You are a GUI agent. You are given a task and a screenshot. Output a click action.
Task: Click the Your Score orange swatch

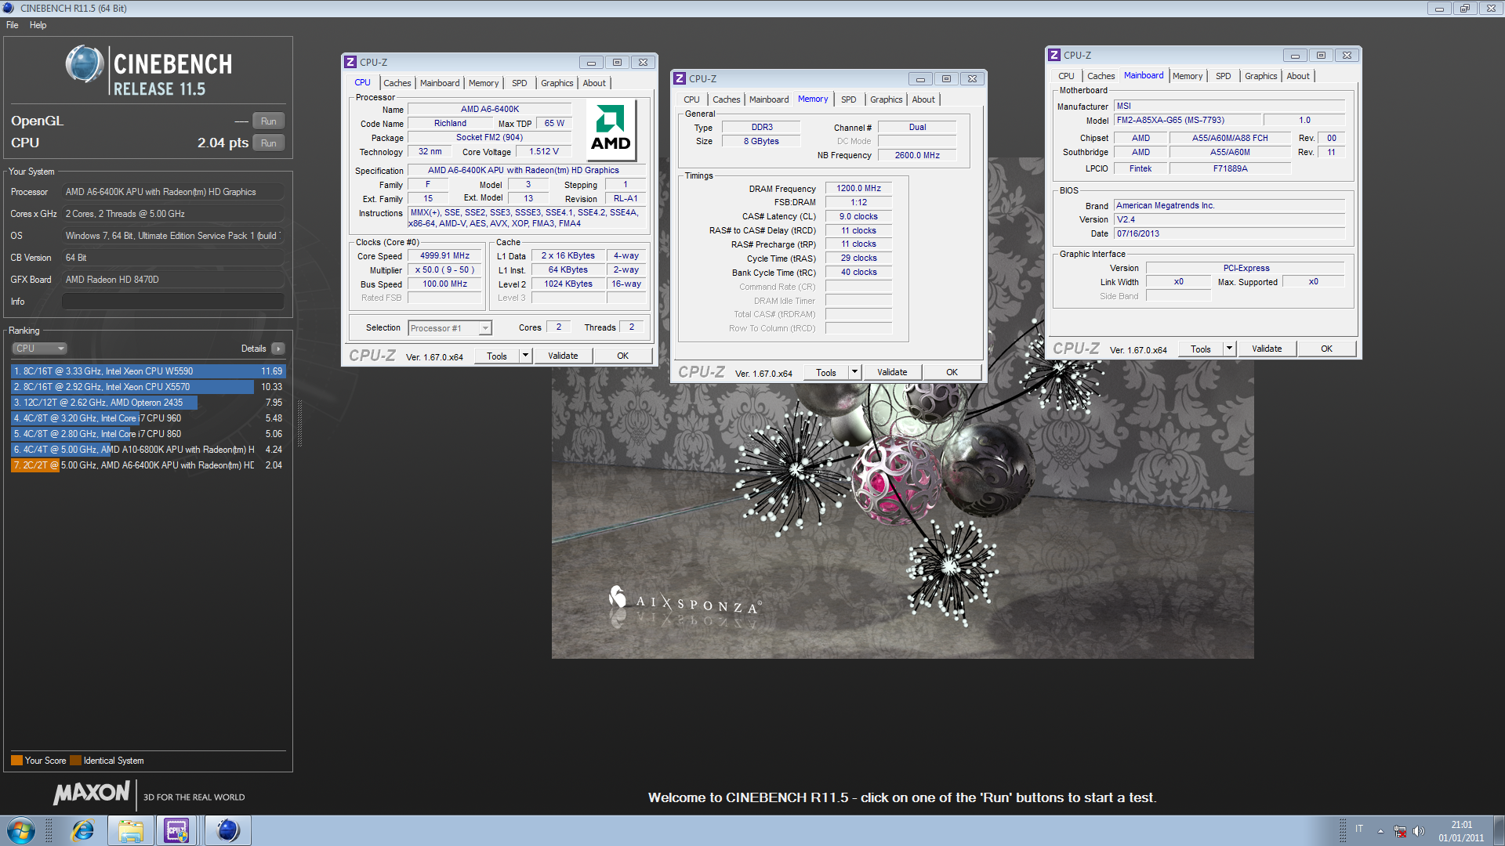coord(16,760)
